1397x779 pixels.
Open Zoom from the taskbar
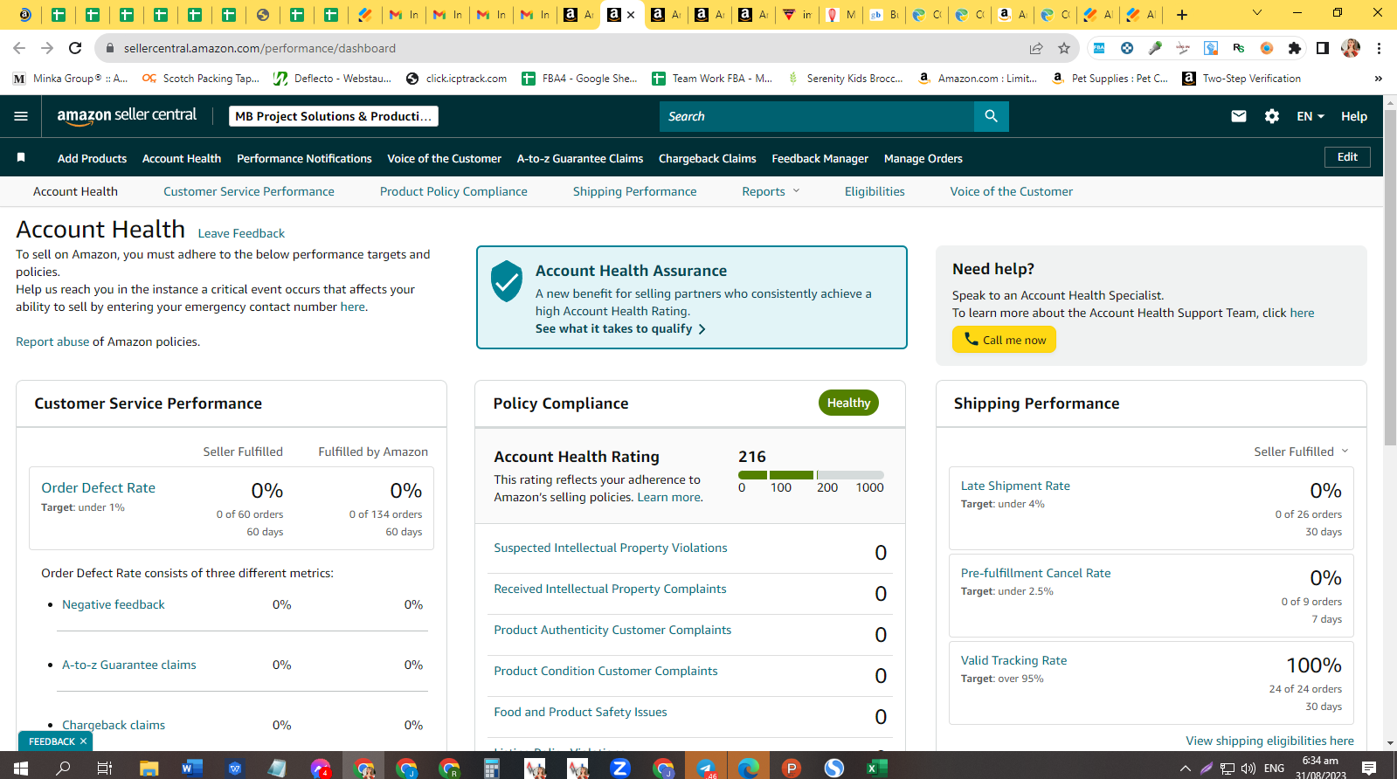coord(619,768)
